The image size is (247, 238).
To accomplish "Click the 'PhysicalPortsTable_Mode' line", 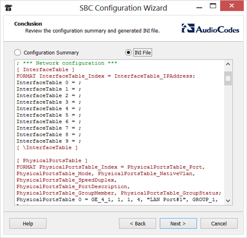I will pyautogui.click(x=106, y=173).
